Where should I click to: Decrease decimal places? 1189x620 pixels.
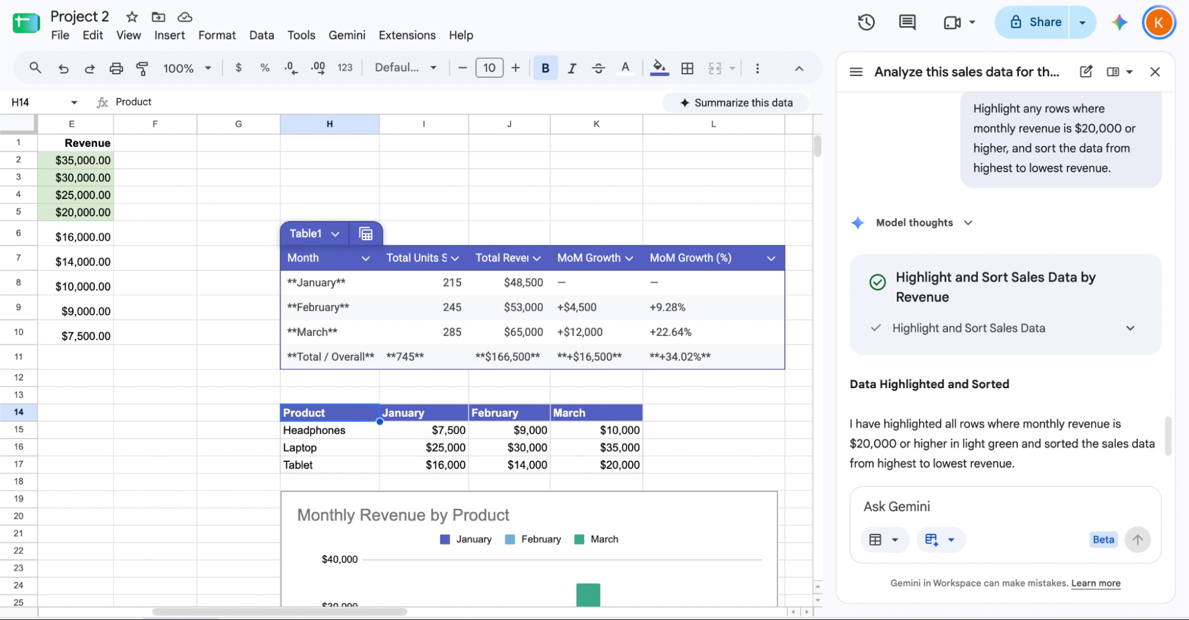pyautogui.click(x=291, y=68)
